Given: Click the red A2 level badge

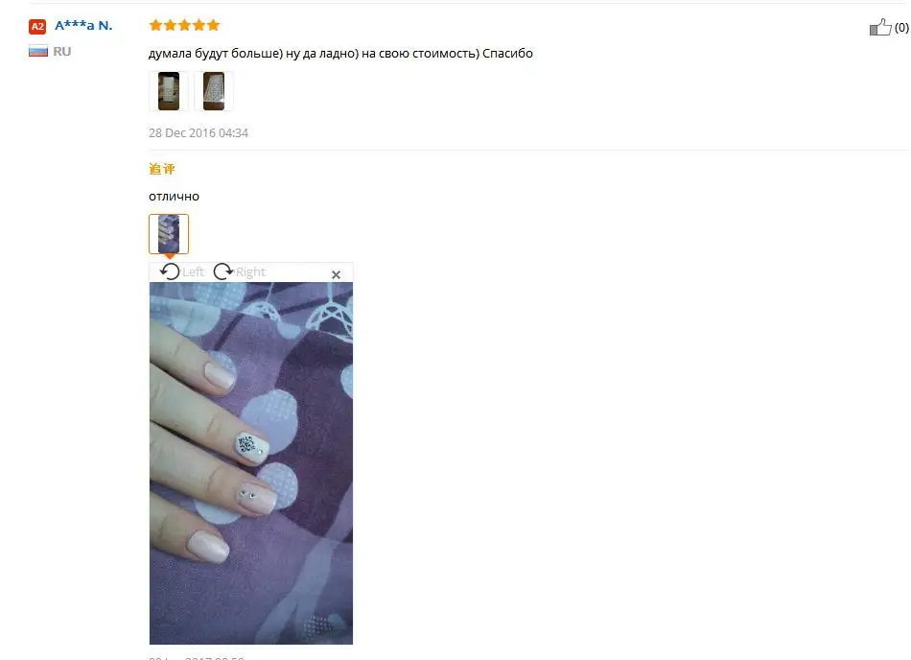Looking at the screenshot, I should pos(37,26).
